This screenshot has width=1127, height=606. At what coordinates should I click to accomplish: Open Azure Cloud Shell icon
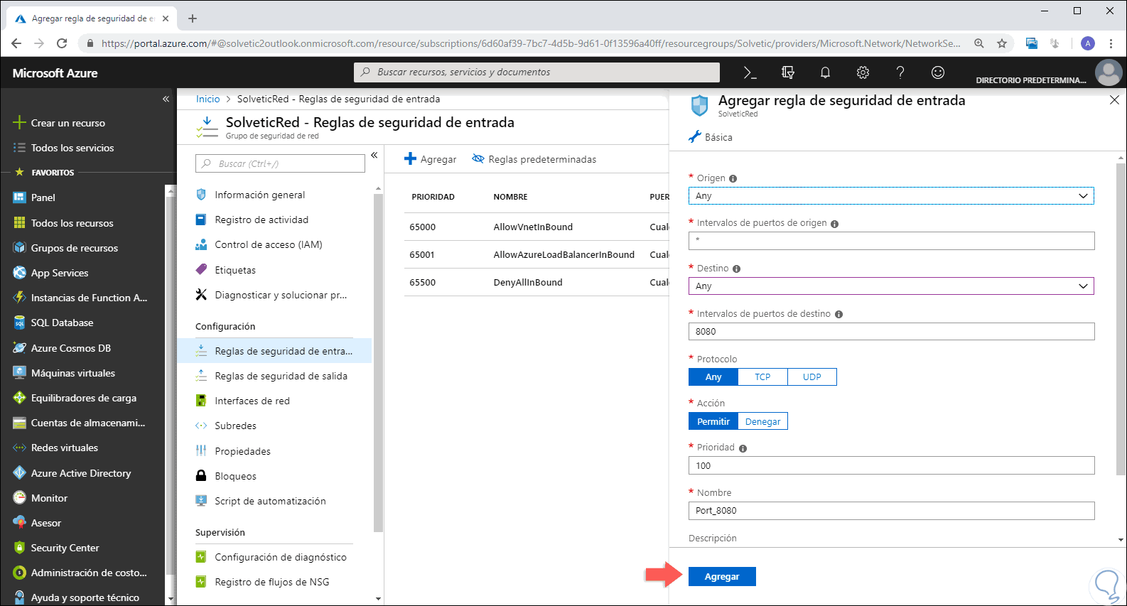[750, 72]
